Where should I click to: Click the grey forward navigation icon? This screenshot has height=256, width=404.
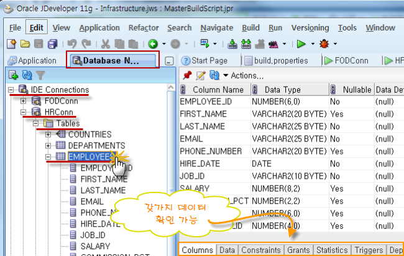[x=175, y=44]
